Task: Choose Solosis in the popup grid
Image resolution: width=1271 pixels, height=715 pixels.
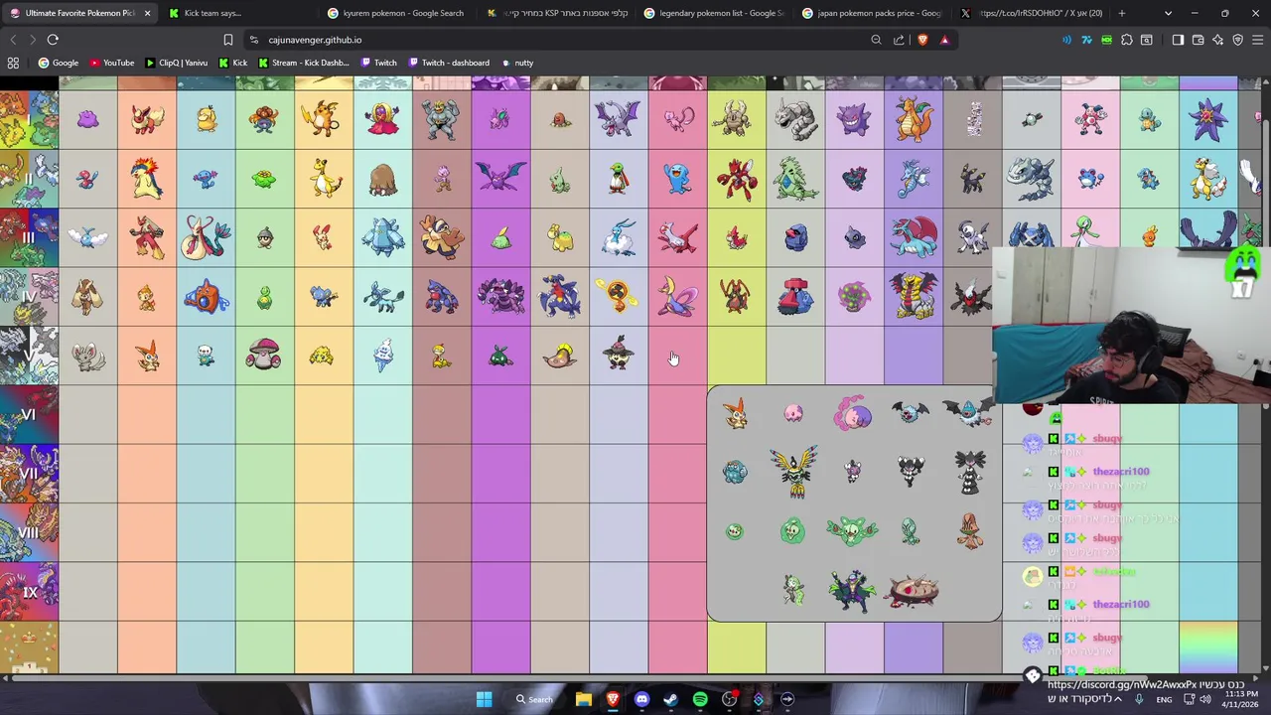Action: (735, 532)
